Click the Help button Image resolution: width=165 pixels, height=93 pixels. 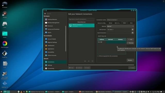[71, 68]
